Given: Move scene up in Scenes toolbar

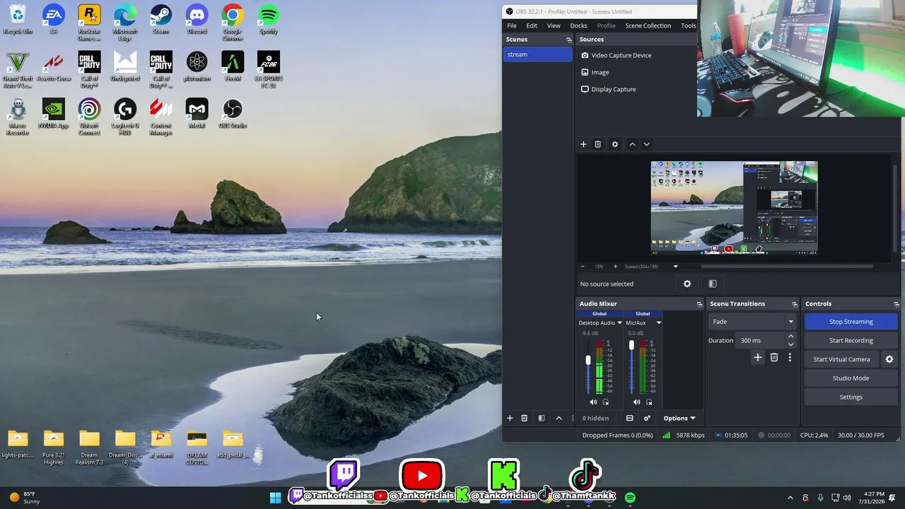Looking at the screenshot, I should click(559, 418).
